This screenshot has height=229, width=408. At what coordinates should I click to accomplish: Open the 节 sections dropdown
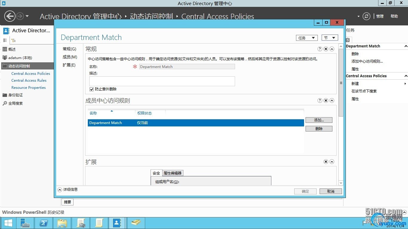330,38
